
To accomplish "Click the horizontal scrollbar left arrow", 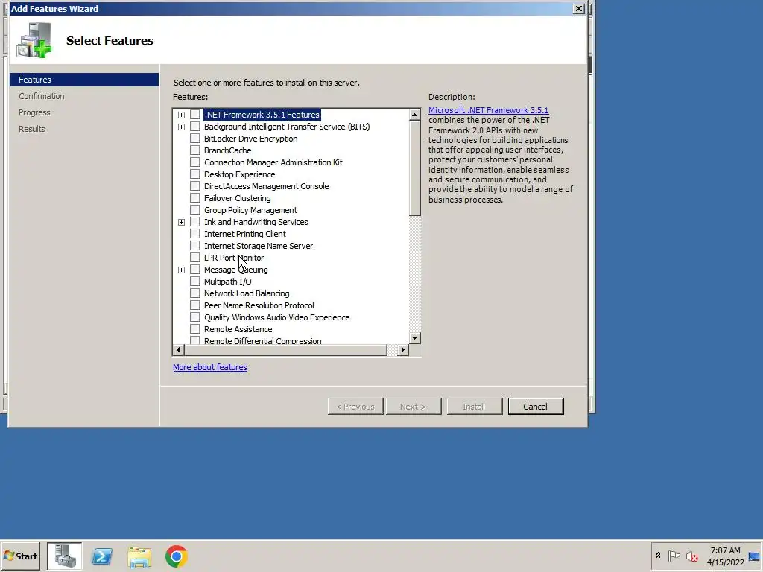I will (179, 350).
